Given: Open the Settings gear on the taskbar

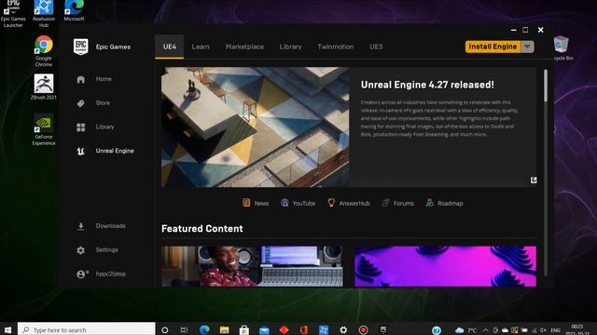Looking at the screenshot, I should click(x=343, y=329).
